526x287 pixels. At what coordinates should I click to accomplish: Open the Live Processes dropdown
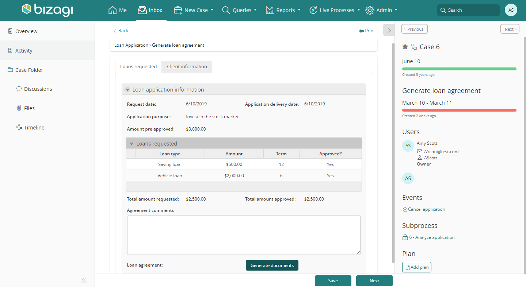click(x=335, y=10)
